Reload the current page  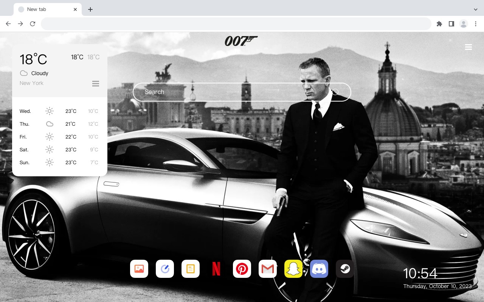33,24
